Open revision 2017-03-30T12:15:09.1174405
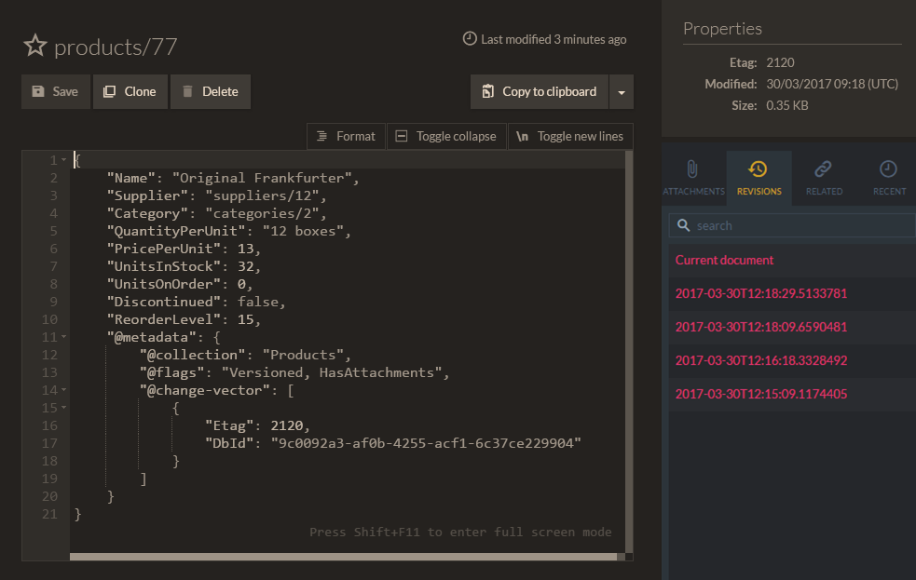 [x=792, y=394]
